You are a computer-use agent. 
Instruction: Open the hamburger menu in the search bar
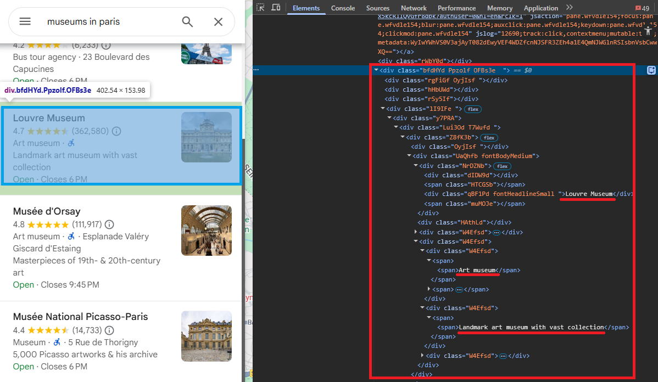25,21
